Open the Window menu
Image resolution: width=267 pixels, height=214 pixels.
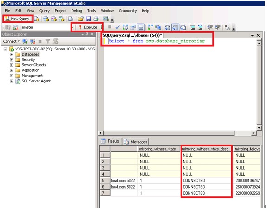click(107, 11)
